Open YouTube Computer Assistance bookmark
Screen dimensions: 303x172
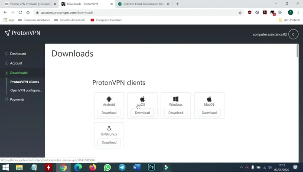(x=107, y=20)
